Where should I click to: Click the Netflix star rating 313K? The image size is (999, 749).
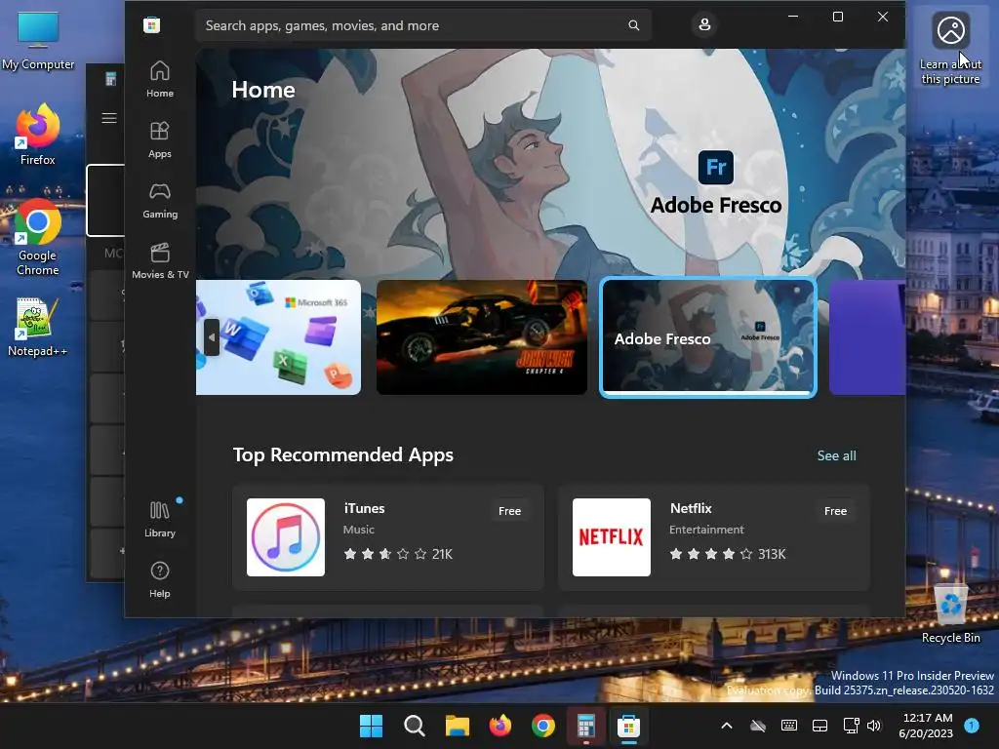[728, 554]
